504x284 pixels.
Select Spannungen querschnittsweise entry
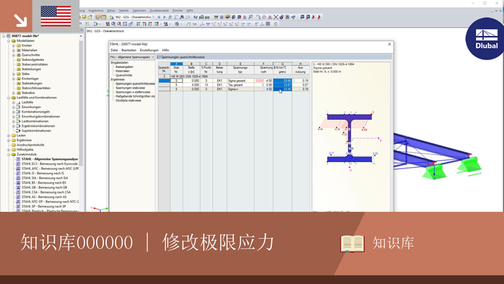(x=135, y=84)
